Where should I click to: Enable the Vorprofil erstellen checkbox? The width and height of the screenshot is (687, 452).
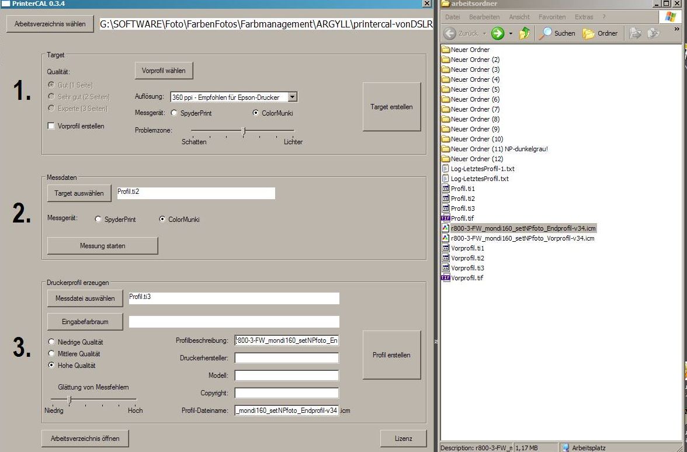pos(51,126)
